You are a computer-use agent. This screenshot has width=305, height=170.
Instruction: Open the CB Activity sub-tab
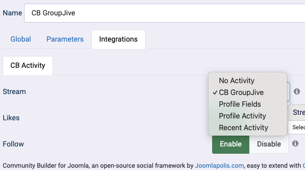[x=28, y=66]
